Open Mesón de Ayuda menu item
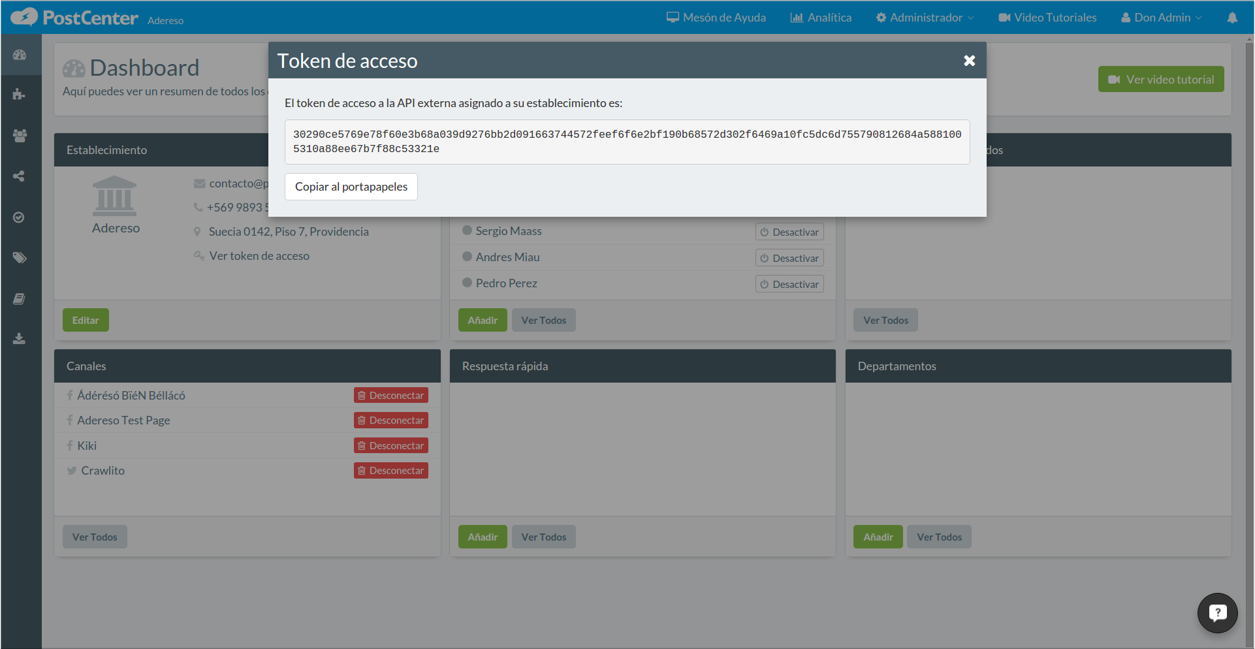Image resolution: width=1255 pixels, height=649 pixels. pyautogui.click(x=716, y=18)
